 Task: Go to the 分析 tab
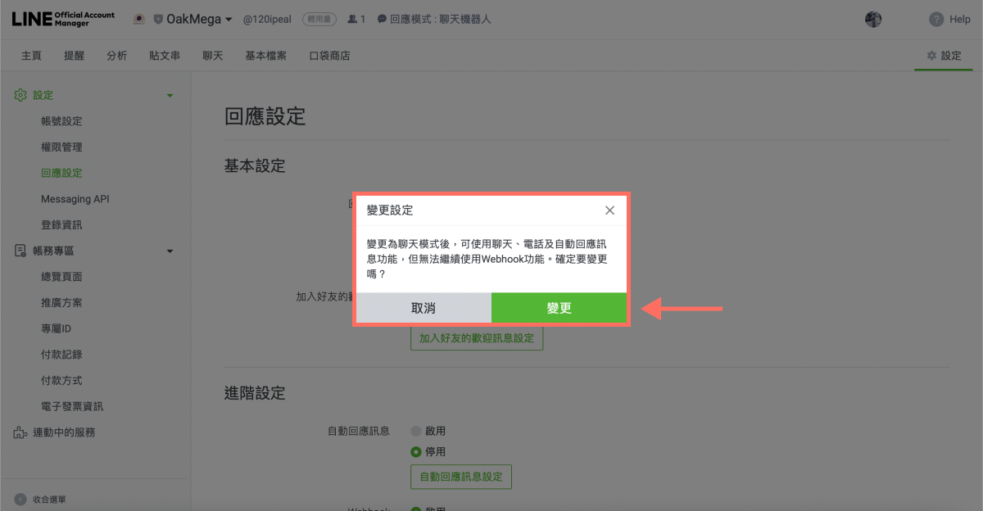click(x=117, y=56)
